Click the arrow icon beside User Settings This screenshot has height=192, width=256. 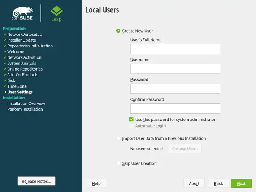5,92
